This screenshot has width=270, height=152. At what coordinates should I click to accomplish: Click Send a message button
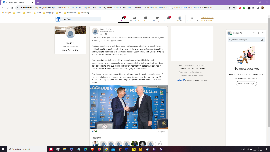[246, 84]
